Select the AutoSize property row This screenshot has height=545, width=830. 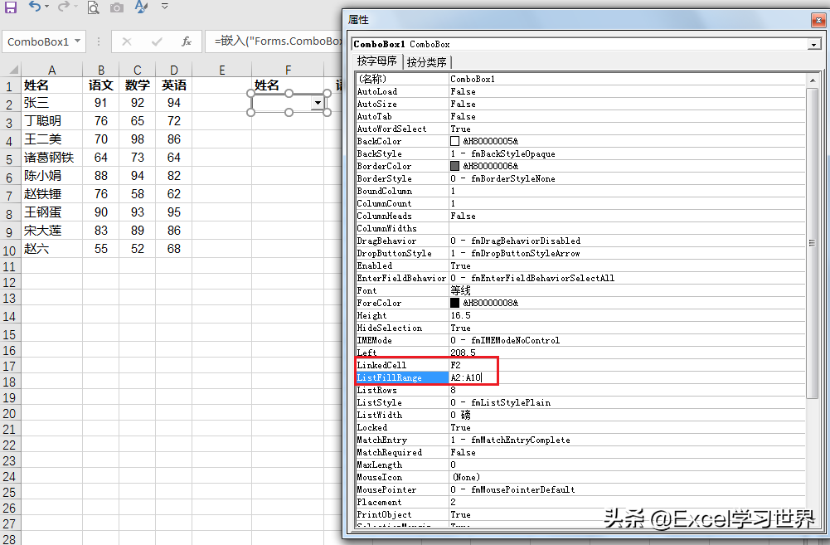[580, 105]
